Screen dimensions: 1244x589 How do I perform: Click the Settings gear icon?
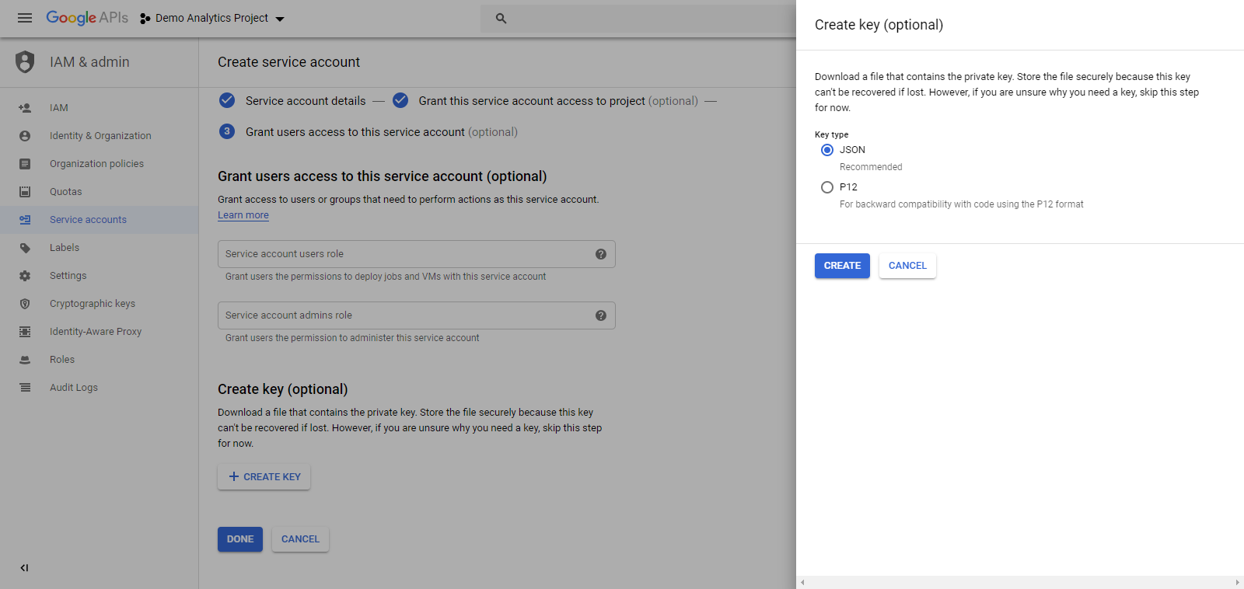[25, 276]
